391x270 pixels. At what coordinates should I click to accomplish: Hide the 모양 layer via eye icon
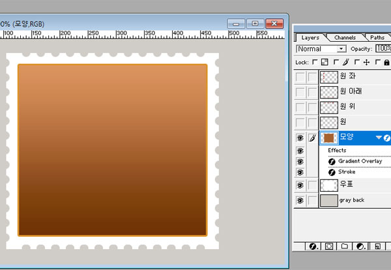click(x=300, y=138)
